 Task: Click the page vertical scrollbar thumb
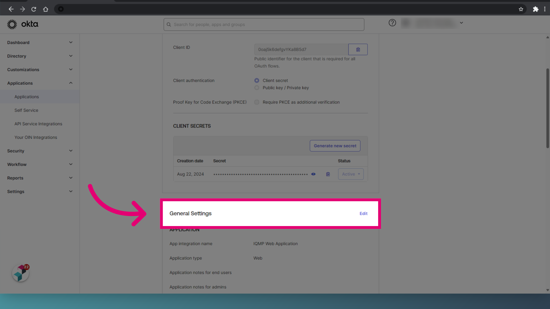(547, 108)
